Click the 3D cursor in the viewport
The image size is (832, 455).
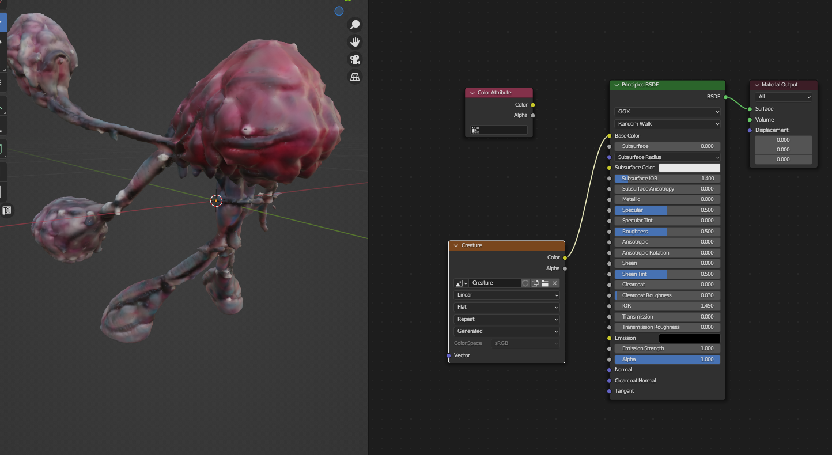tap(216, 200)
